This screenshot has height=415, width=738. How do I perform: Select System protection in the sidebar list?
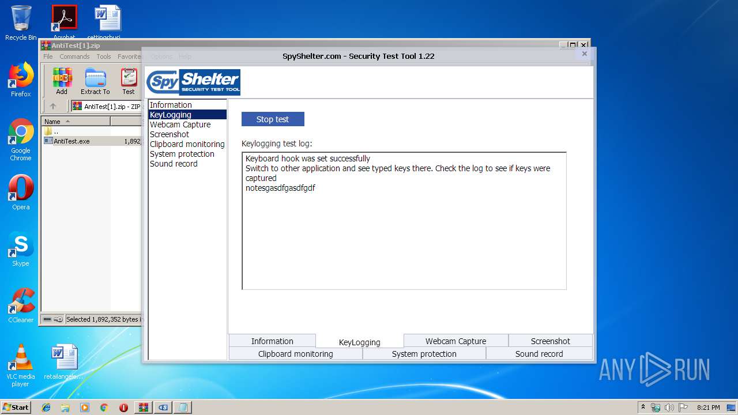click(x=187, y=154)
